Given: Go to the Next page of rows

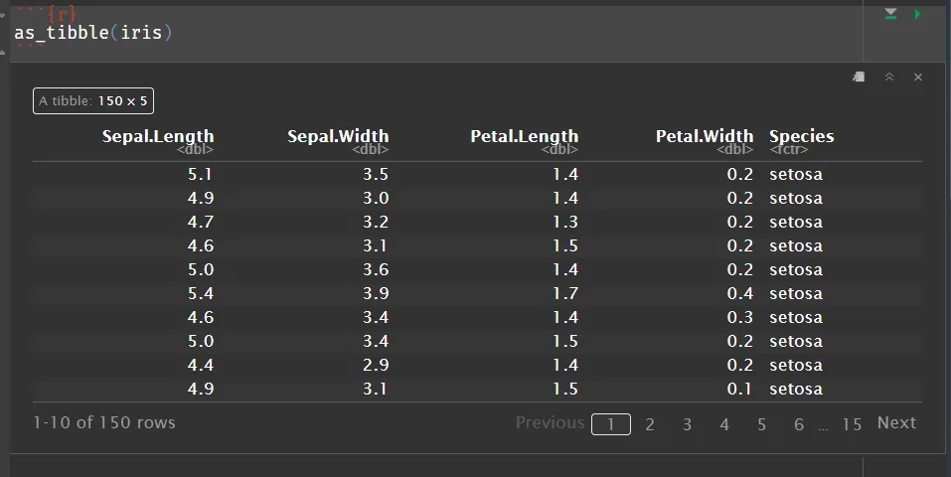Looking at the screenshot, I should pos(895,423).
